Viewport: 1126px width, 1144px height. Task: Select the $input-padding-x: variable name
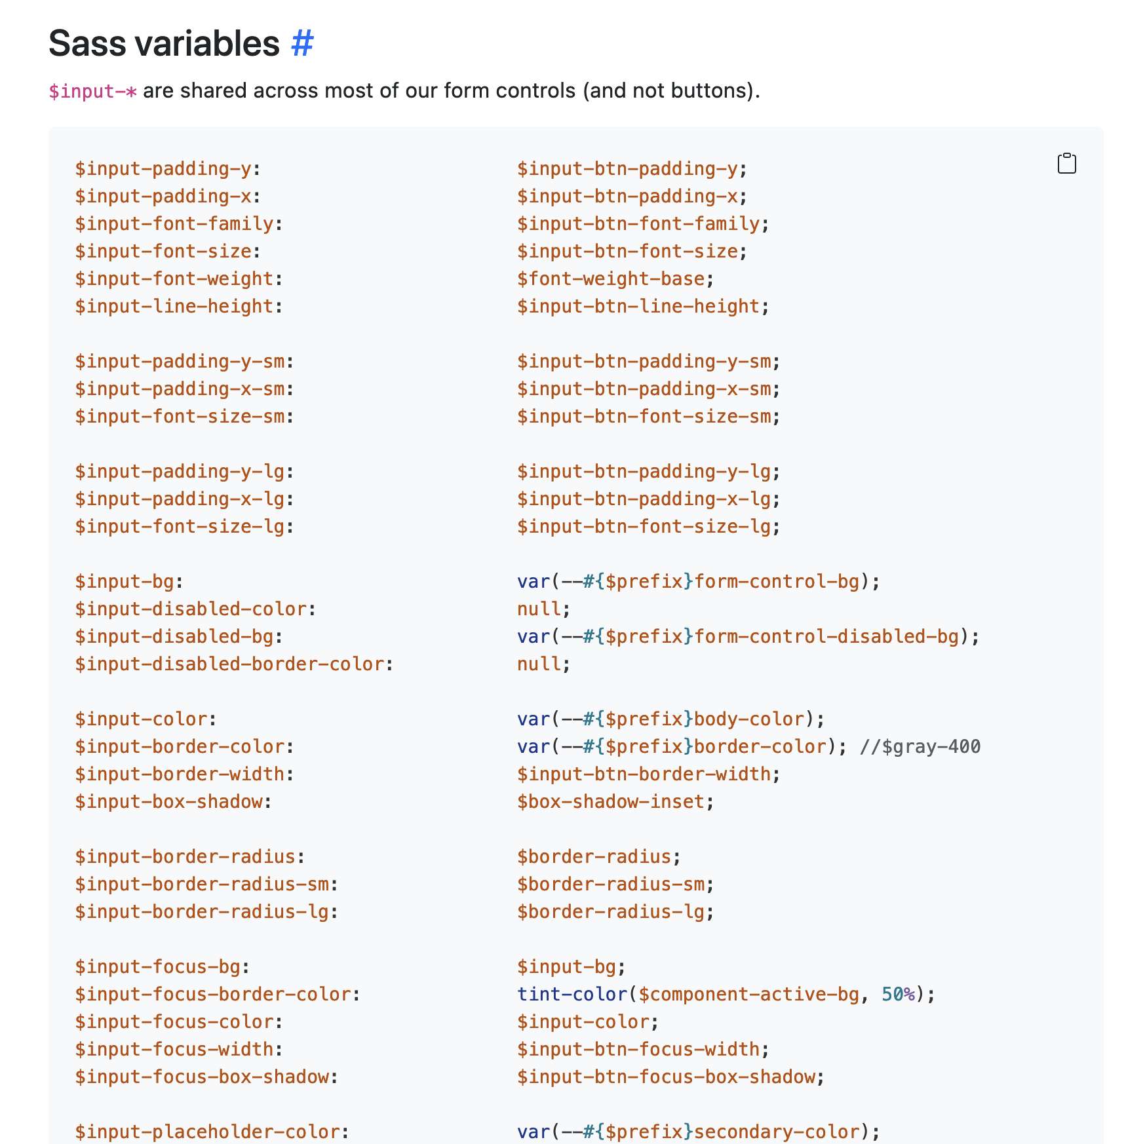168,197
